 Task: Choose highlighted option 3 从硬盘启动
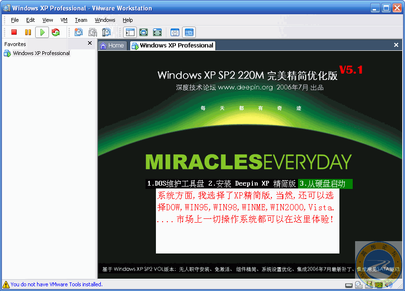(325, 184)
